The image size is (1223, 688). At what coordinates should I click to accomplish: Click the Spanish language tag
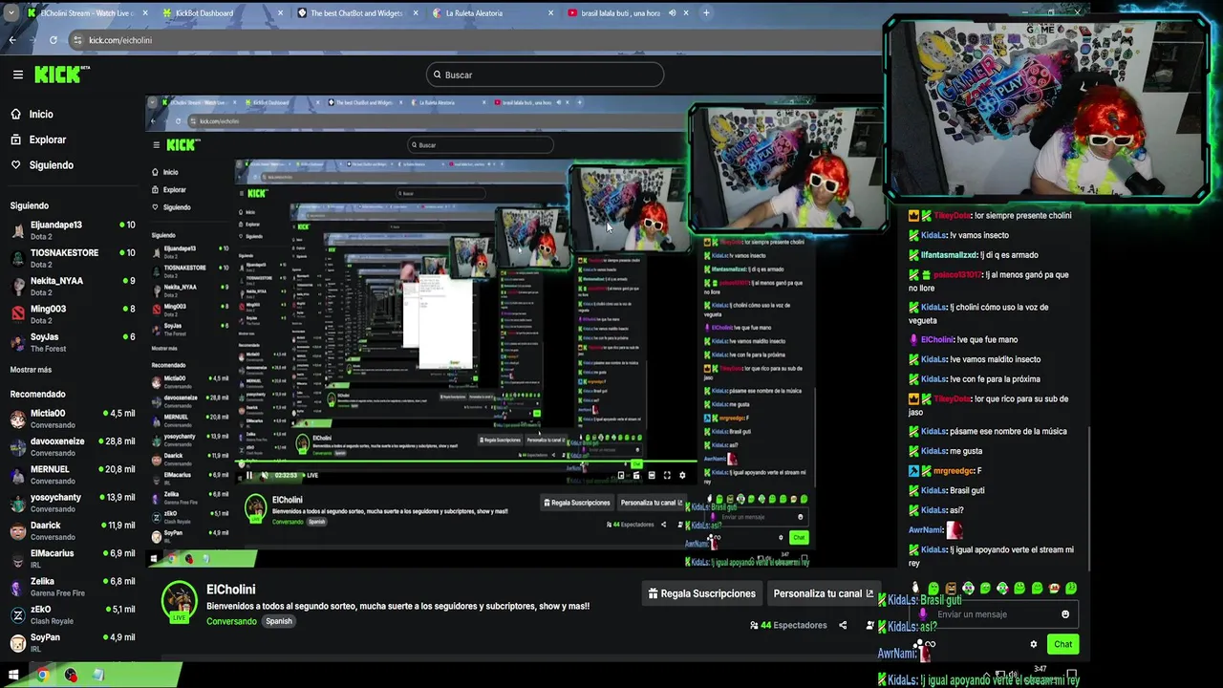click(x=279, y=621)
